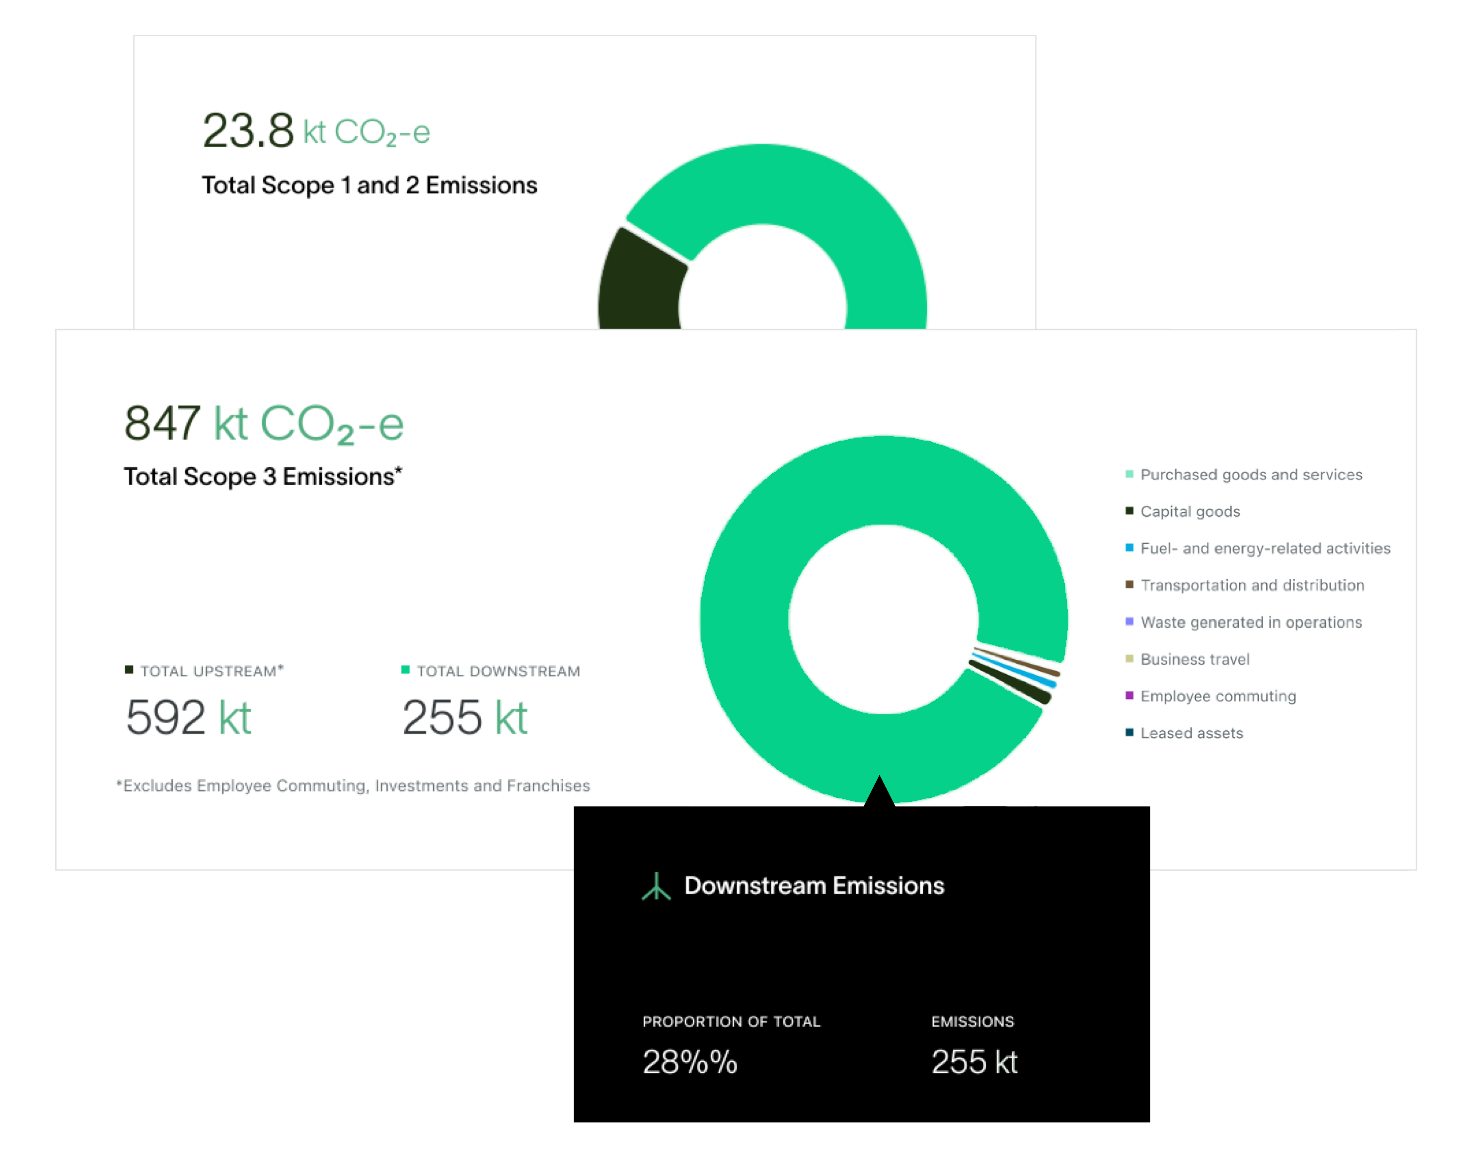Image resolution: width=1465 pixels, height=1169 pixels.
Task: Click the '28%%' proportion value
Action: point(690,1062)
